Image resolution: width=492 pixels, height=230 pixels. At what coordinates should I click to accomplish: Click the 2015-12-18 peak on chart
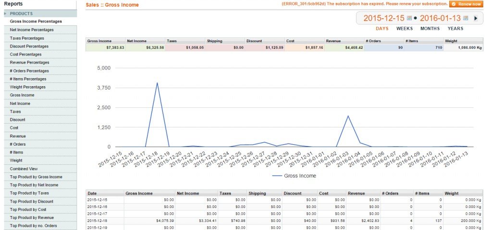pos(157,83)
